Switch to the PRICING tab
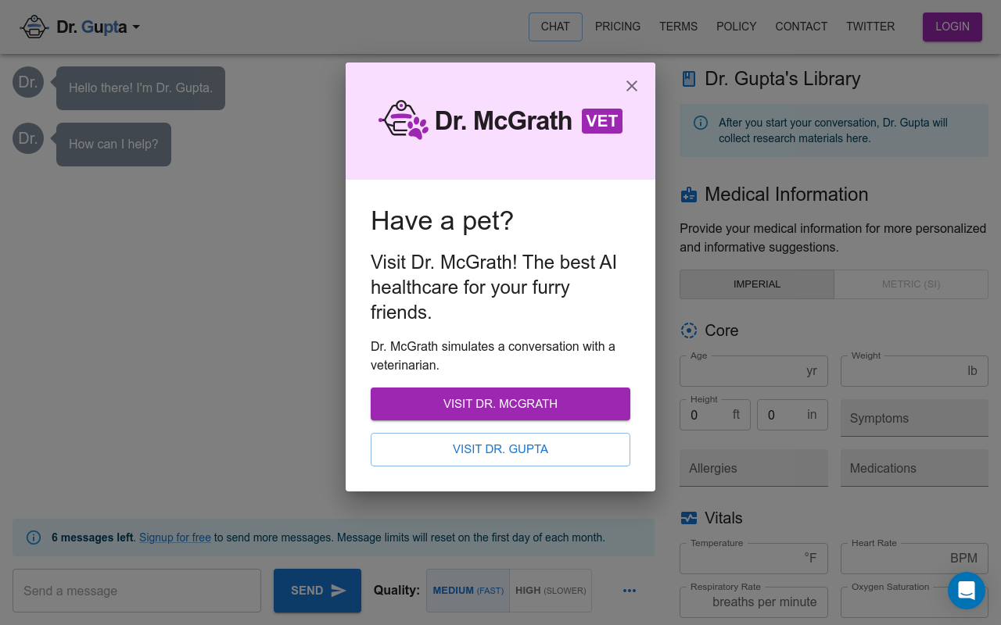Image resolution: width=1001 pixels, height=625 pixels. pos(618,27)
